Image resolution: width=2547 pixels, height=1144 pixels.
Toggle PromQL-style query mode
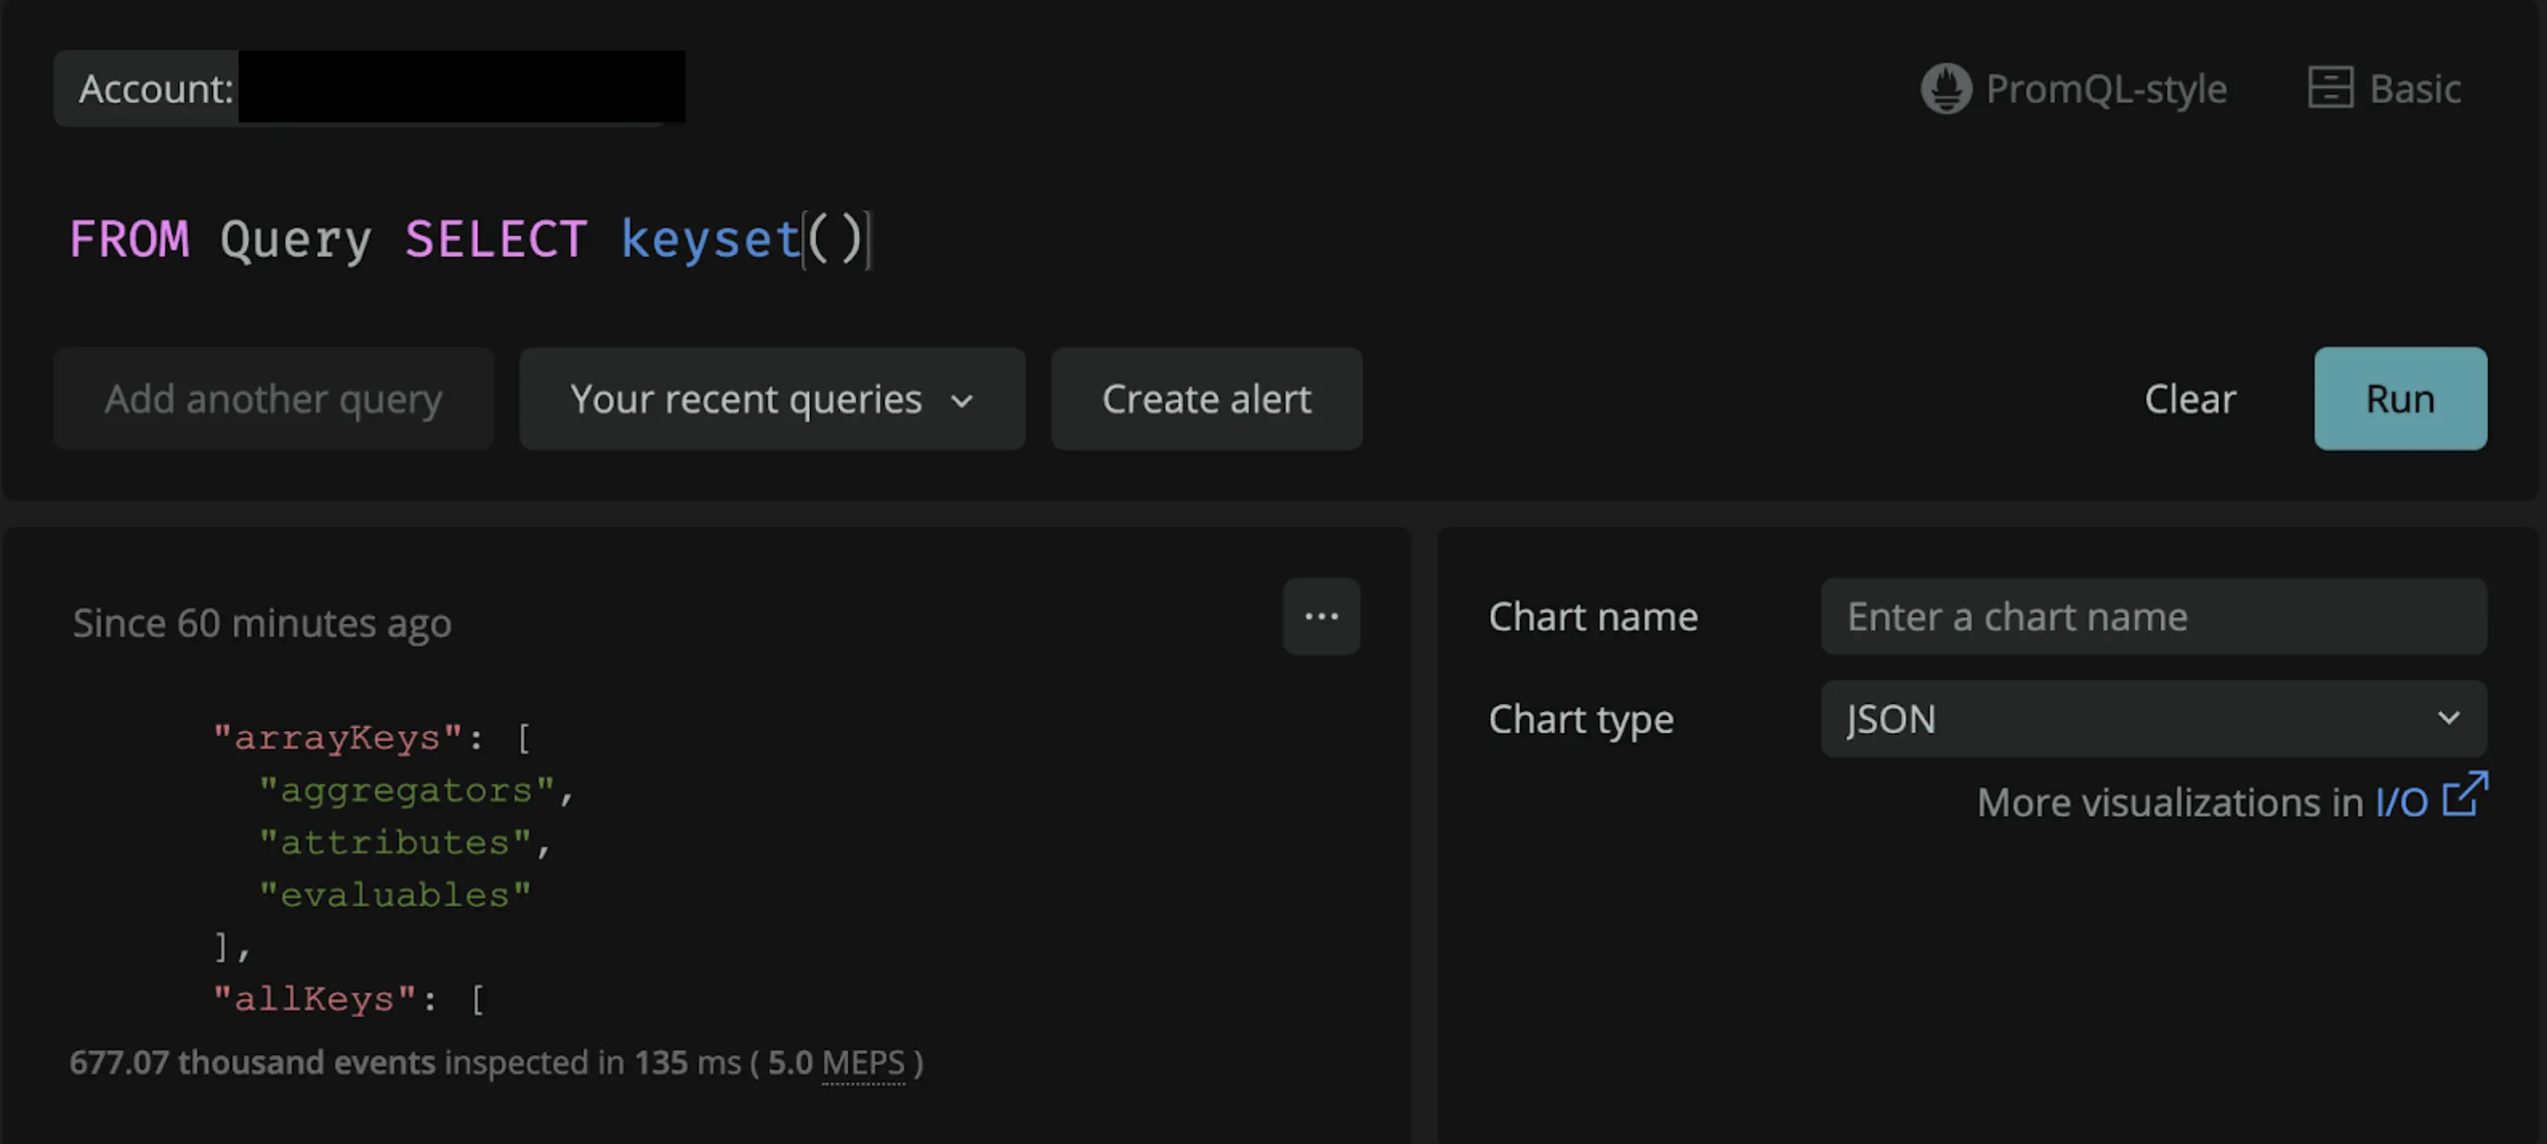tap(2075, 88)
